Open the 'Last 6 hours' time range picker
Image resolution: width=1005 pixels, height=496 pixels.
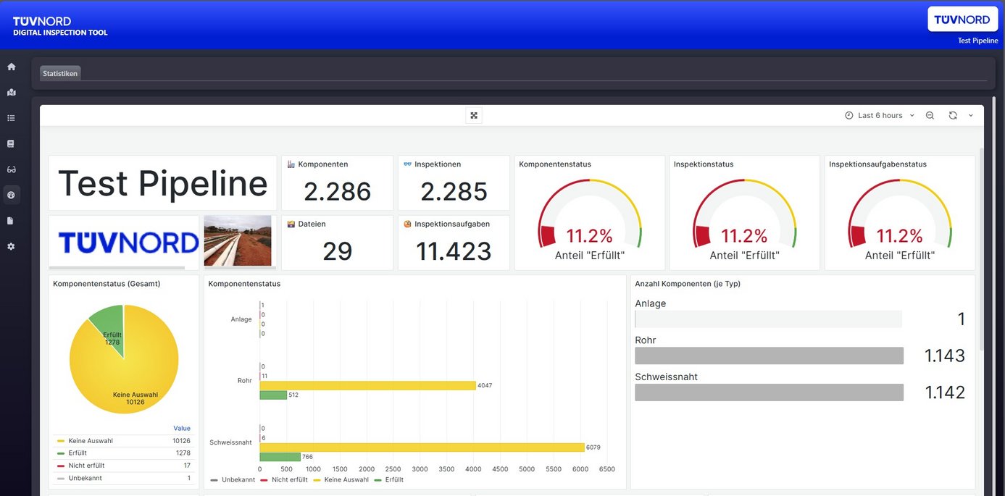coord(879,115)
